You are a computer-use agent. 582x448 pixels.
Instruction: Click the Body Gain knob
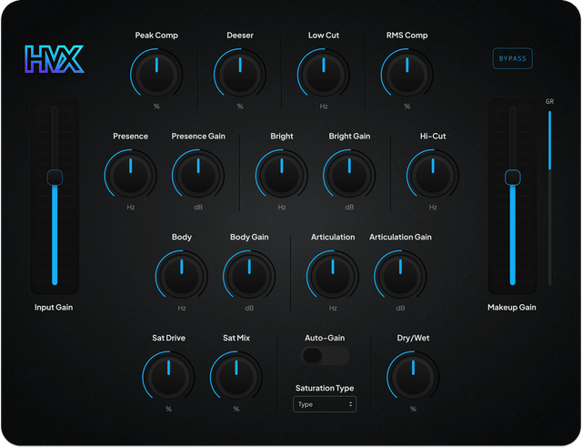point(249,276)
